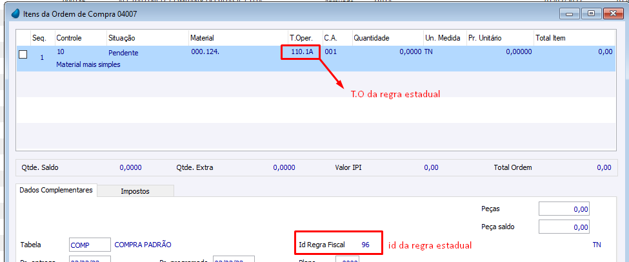Click the Un. Medida column header
The height and width of the screenshot is (262, 629).
pos(444,38)
